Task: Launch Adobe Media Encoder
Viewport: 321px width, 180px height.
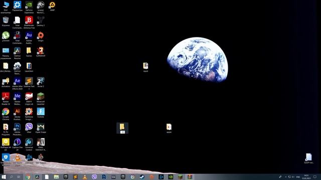Action: [18, 99]
